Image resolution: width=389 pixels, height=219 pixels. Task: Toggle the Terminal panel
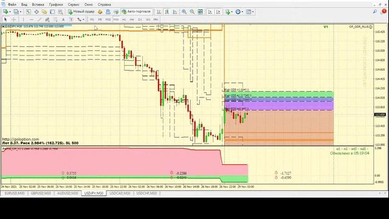click(52, 12)
